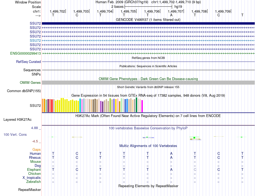255x196 pixels.
Task: Click the dark green bar in GTEx chart
Action: click(x=136, y=105)
